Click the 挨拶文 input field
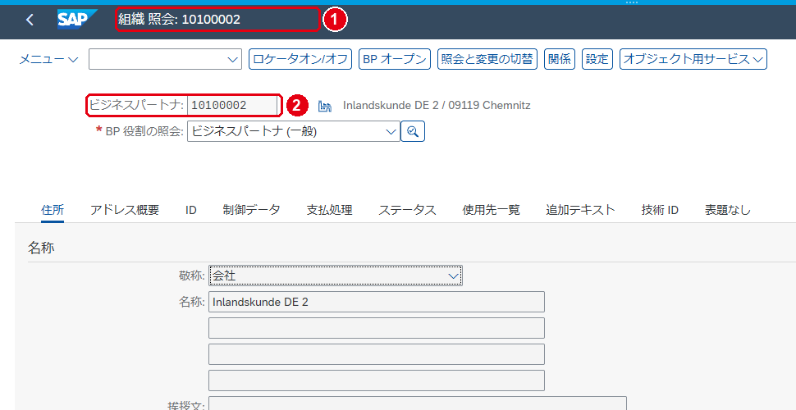796x410 pixels. (418, 403)
